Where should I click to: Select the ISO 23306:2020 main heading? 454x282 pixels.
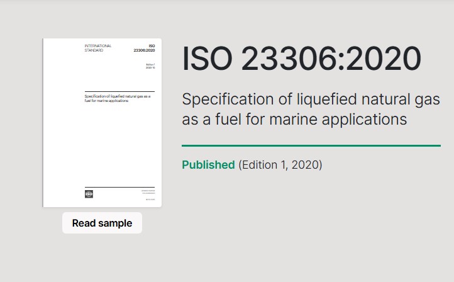pos(301,59)
